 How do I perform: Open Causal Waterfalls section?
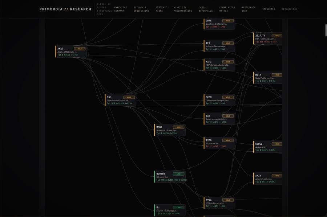click(206, 9)
